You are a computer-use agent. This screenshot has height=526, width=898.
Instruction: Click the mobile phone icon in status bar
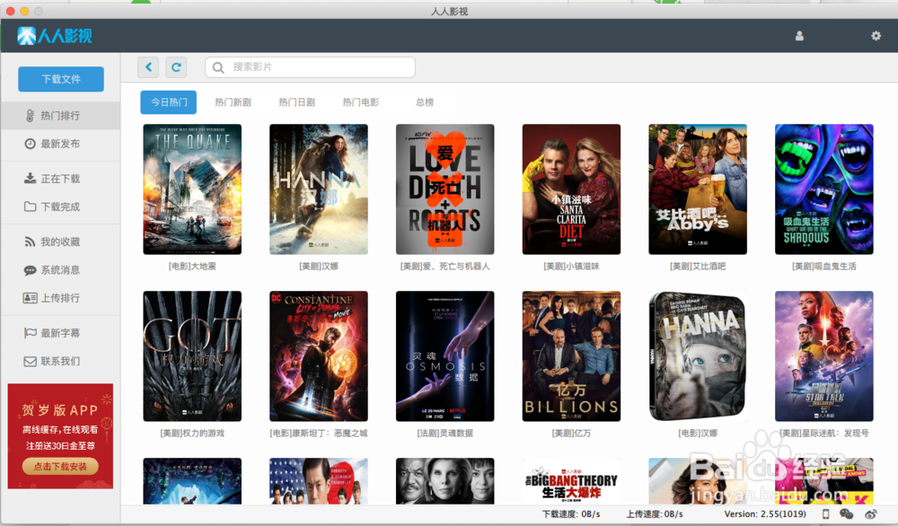(x=825, y=514)
